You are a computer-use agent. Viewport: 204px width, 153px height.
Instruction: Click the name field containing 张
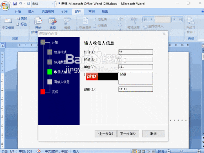(x=136, y=52)
